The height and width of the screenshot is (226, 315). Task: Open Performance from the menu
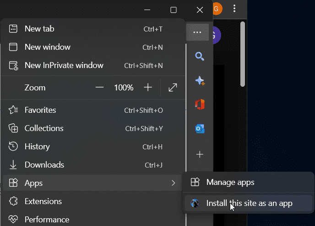click(x=93, y=220)
